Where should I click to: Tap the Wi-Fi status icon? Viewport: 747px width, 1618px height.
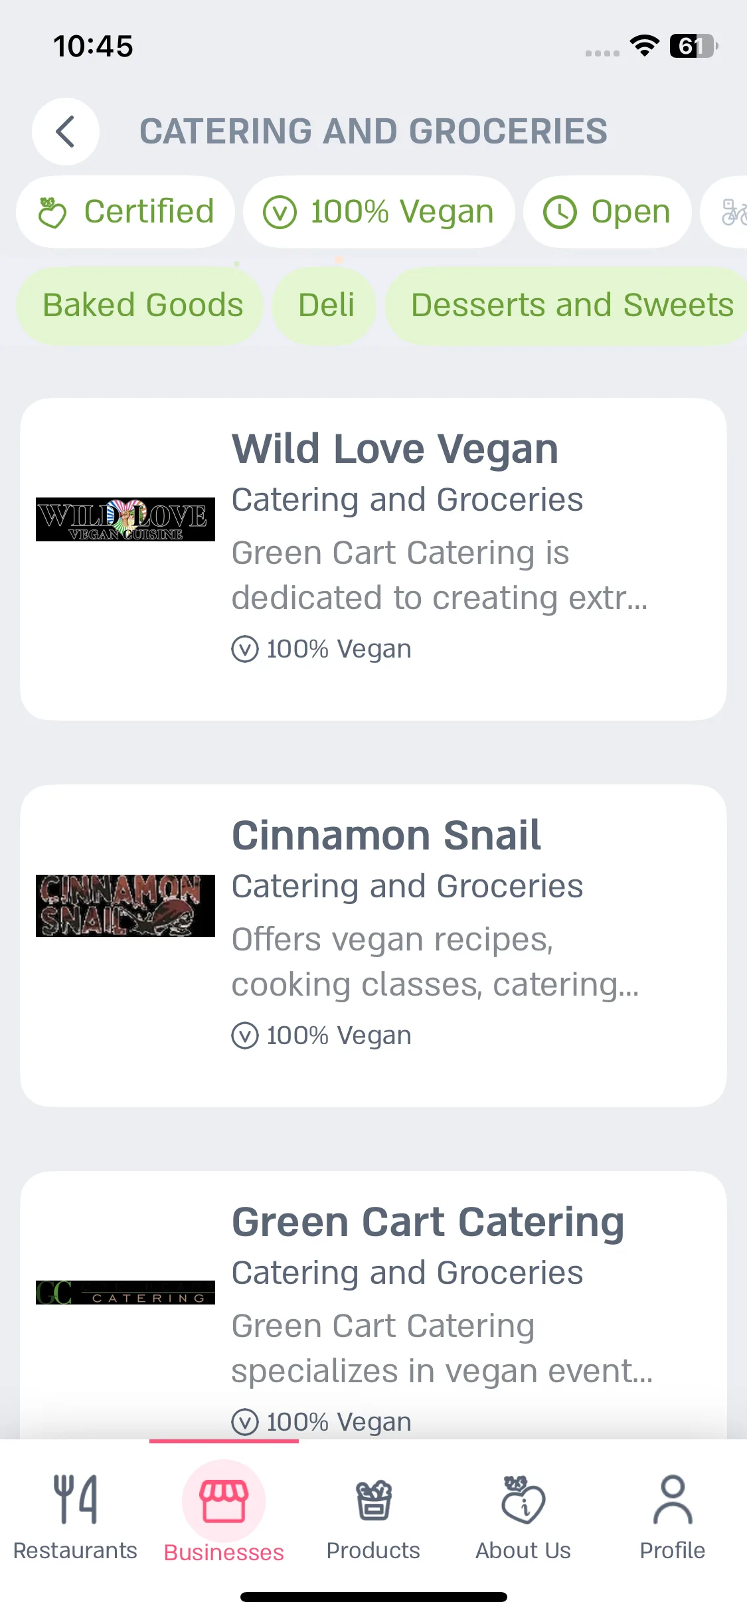(644, 46)
